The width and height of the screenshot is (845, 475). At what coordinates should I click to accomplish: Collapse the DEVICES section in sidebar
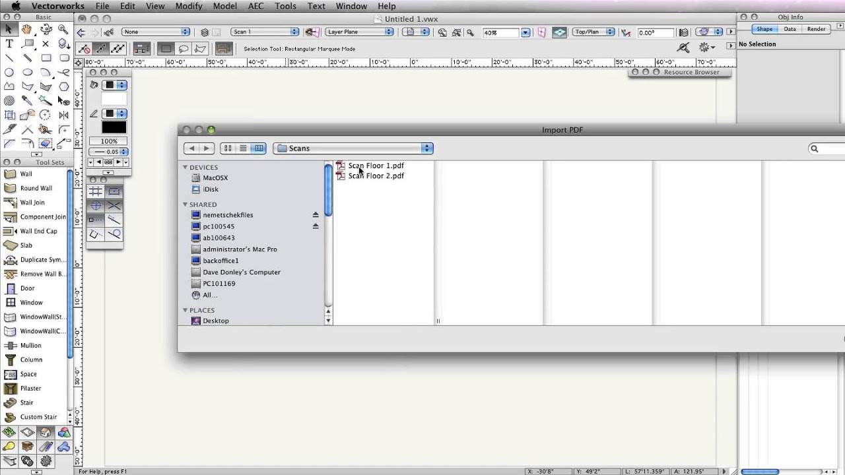pyautogui.click(x=186, y=168)
